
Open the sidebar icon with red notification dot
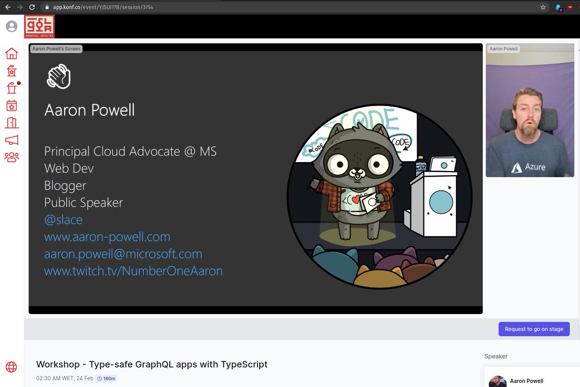coord(12,88)
